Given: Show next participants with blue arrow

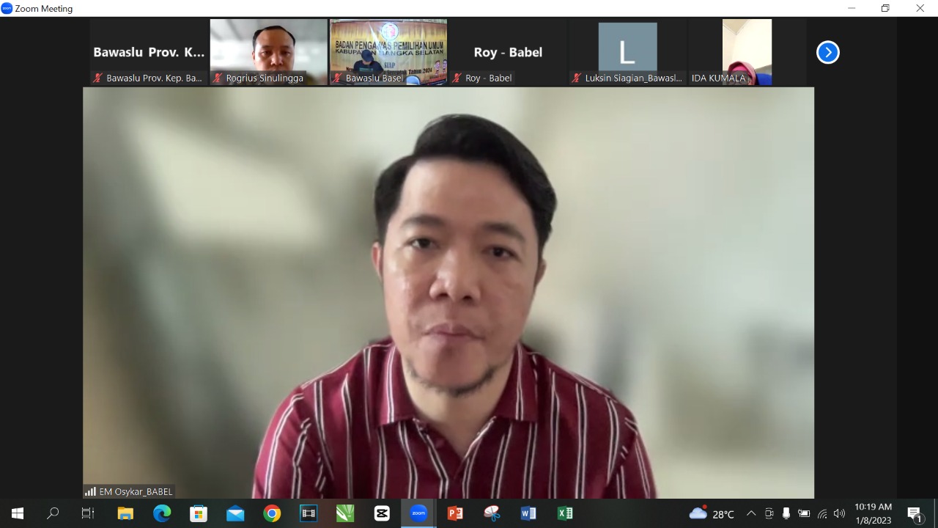Looking at the screenshot, I should [827, 52].
